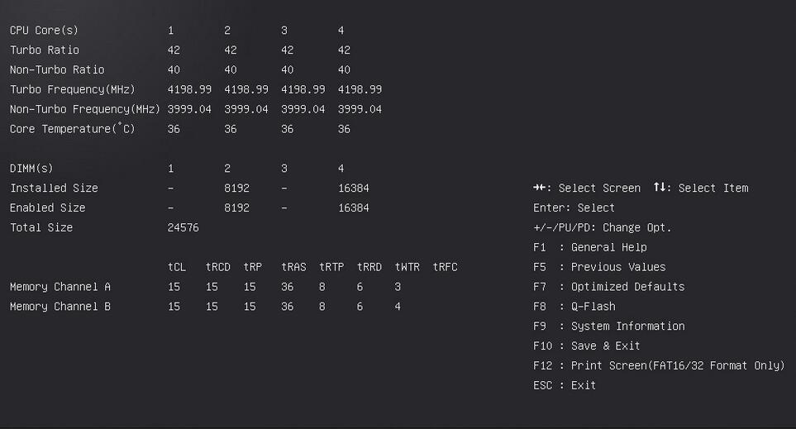Click the tRFC timing column header
Viewport: 796px width, 429px height.
445,267
